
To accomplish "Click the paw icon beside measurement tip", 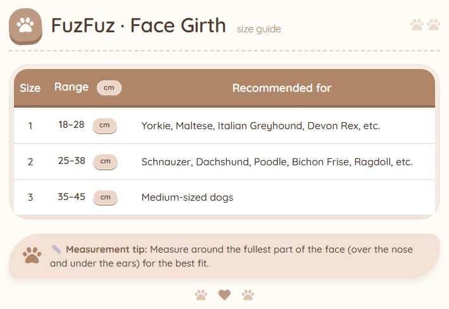I will [x=32, y=255].
